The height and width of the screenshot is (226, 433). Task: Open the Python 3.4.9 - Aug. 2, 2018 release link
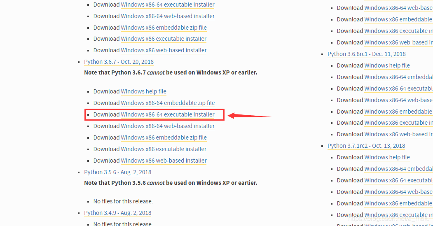[x=118, y=213]
